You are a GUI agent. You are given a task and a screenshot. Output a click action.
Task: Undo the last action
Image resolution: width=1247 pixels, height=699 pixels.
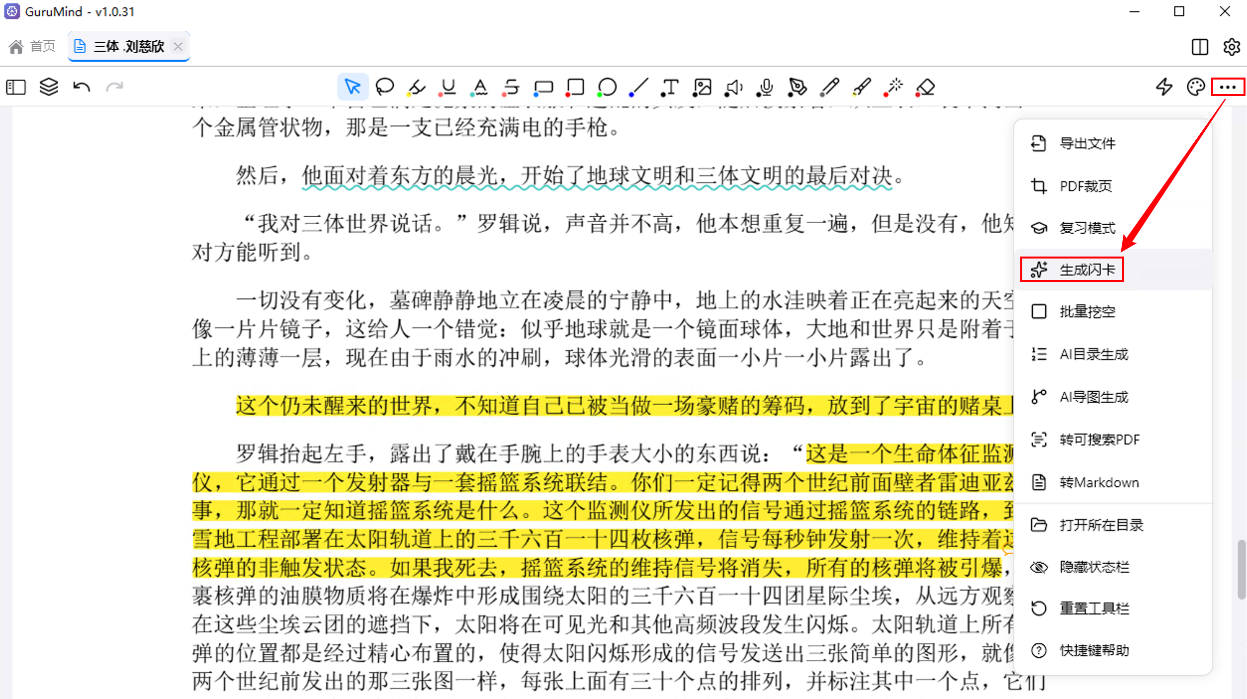(x=82, y=87)
